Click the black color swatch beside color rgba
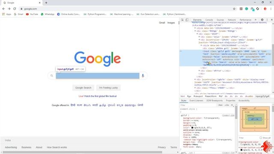Screen dimensions: 274x154 tap(192, 127)
